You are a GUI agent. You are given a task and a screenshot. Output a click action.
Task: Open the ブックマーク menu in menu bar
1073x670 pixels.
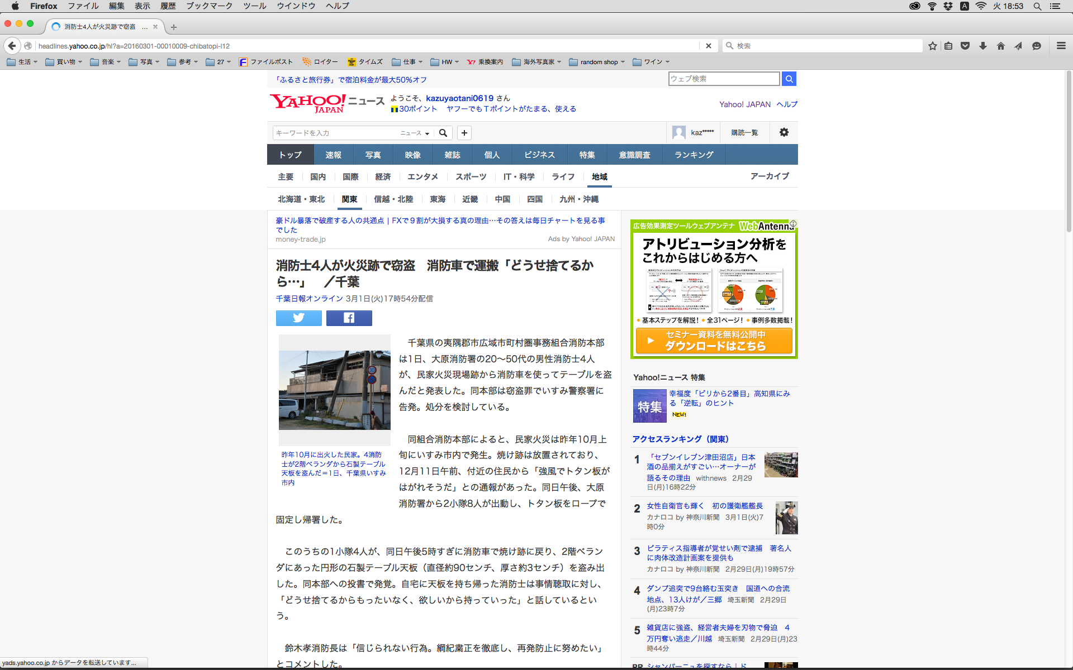(x=209, y=6)
